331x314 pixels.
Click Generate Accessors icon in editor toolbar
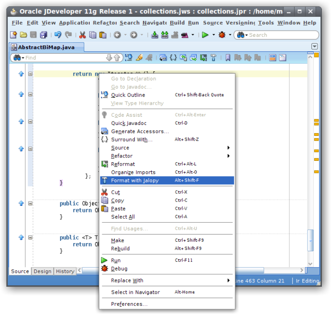click(163, 57)
